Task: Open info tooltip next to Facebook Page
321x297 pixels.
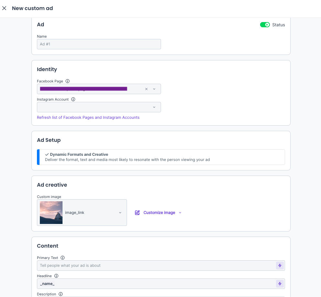Action: pyautogui.click(x=68, y=81)
